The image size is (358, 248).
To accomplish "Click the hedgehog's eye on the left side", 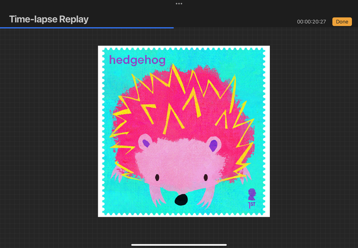I will (157, 178).
